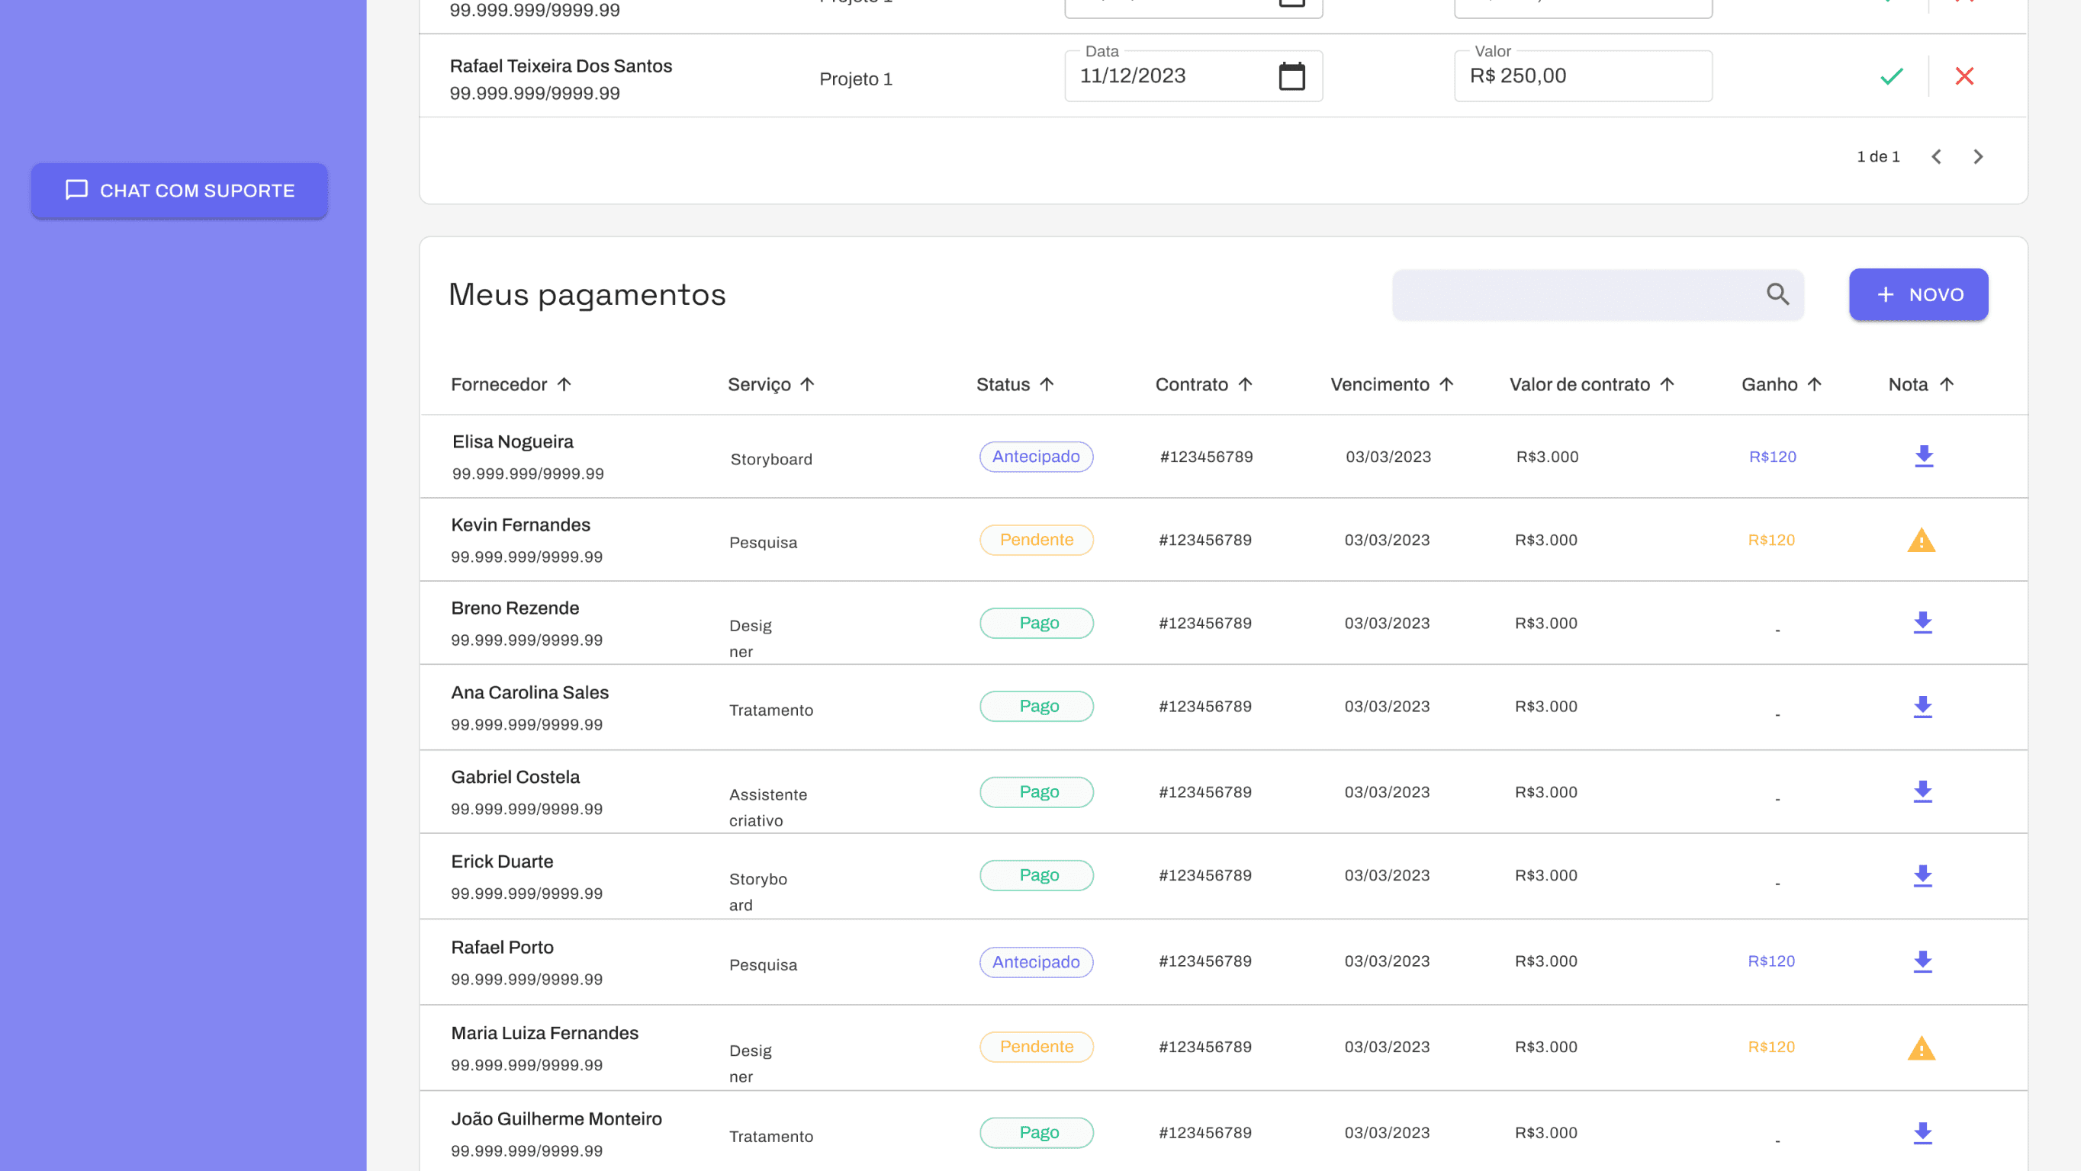This screenshot has width=2084, height=1171.
Task: Click Pago status of Gabriel Costela
Action: (1036, 793)
